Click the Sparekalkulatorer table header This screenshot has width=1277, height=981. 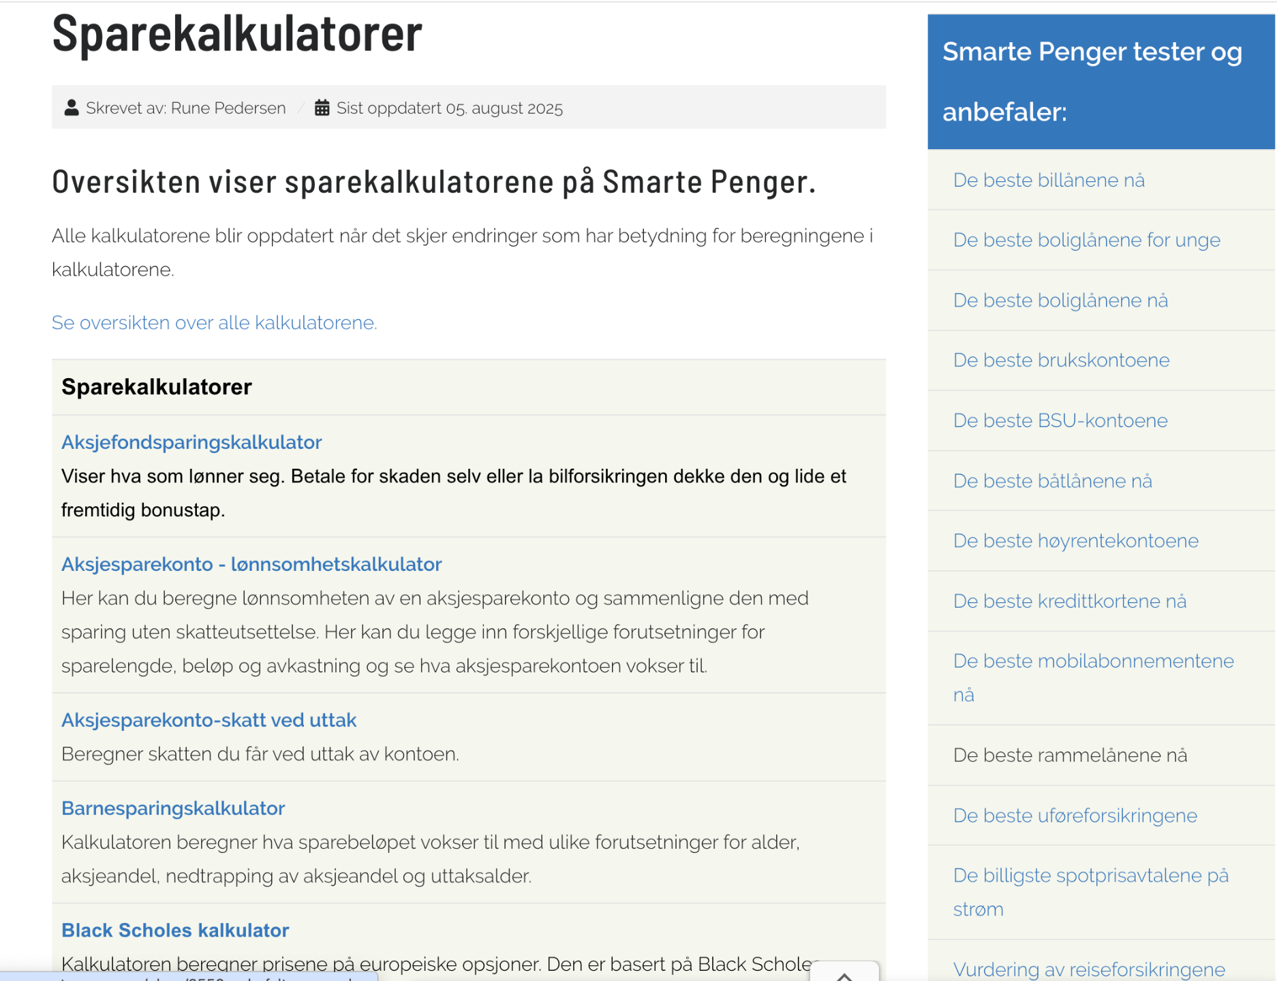[157, 387]
